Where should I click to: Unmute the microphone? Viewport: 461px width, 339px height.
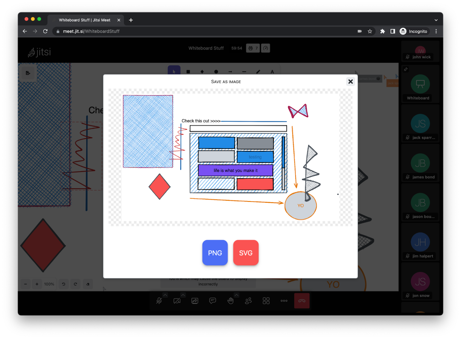coord(159,301)
